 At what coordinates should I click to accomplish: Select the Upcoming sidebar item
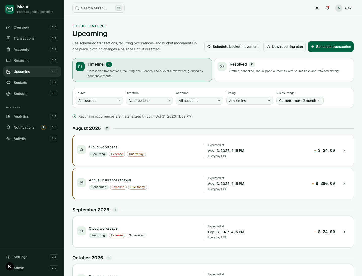(32, 72)
